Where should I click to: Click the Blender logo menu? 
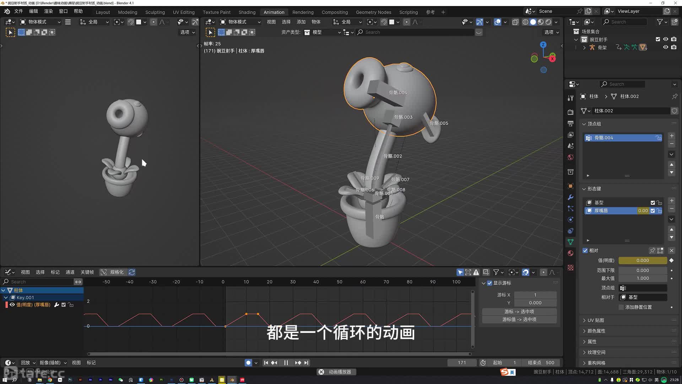[x=7, y=11]
